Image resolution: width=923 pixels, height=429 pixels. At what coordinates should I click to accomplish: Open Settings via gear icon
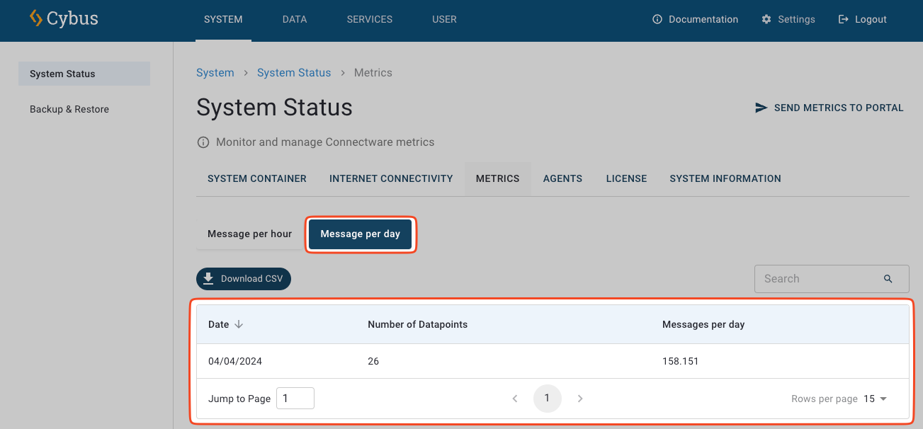tap(766, 19)
